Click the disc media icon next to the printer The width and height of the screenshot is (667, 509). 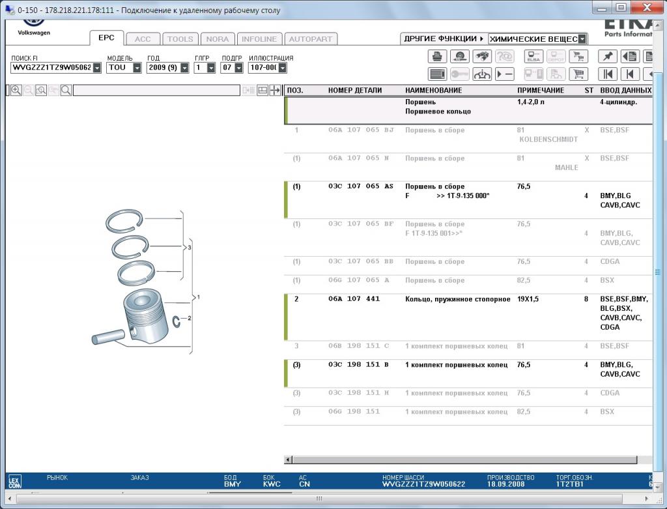pyautogui.click(x=460, y=56)
